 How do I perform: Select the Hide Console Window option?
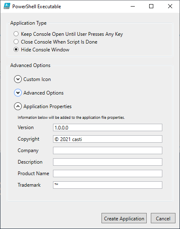click(x=16, y=49)
